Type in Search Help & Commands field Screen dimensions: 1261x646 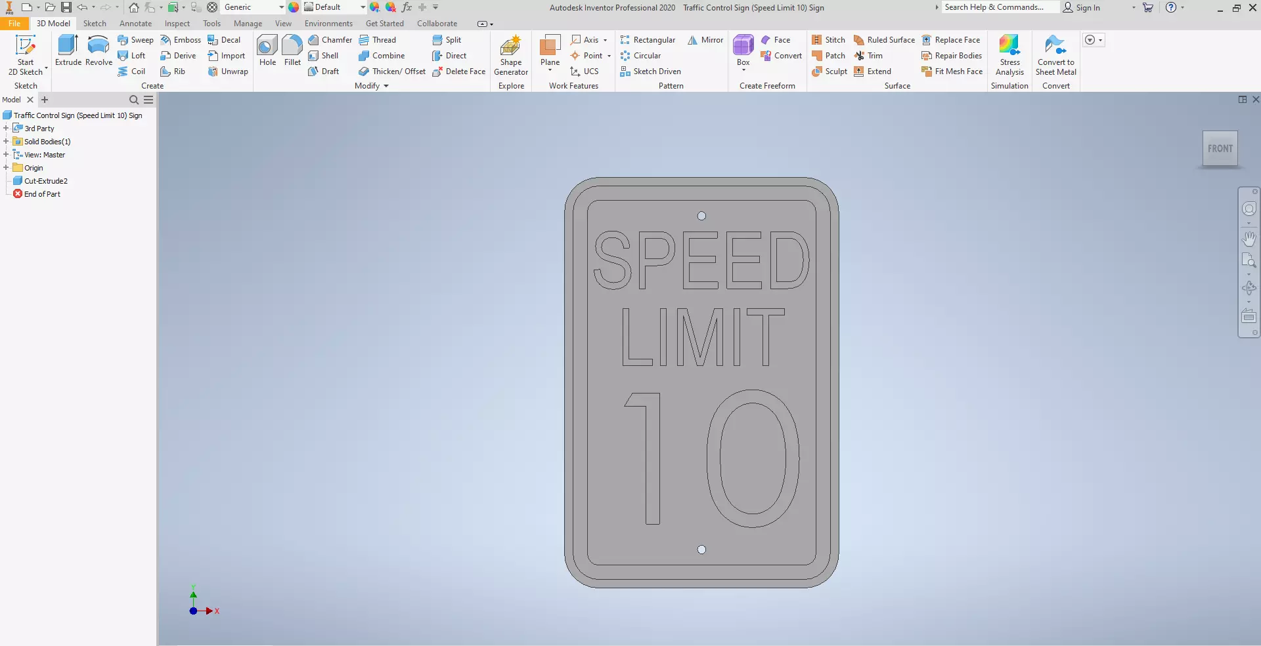tap(1000, 7)
